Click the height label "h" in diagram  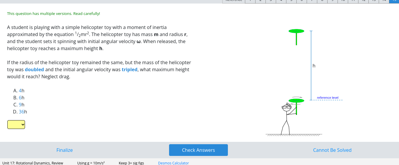[x=314, y=66]
